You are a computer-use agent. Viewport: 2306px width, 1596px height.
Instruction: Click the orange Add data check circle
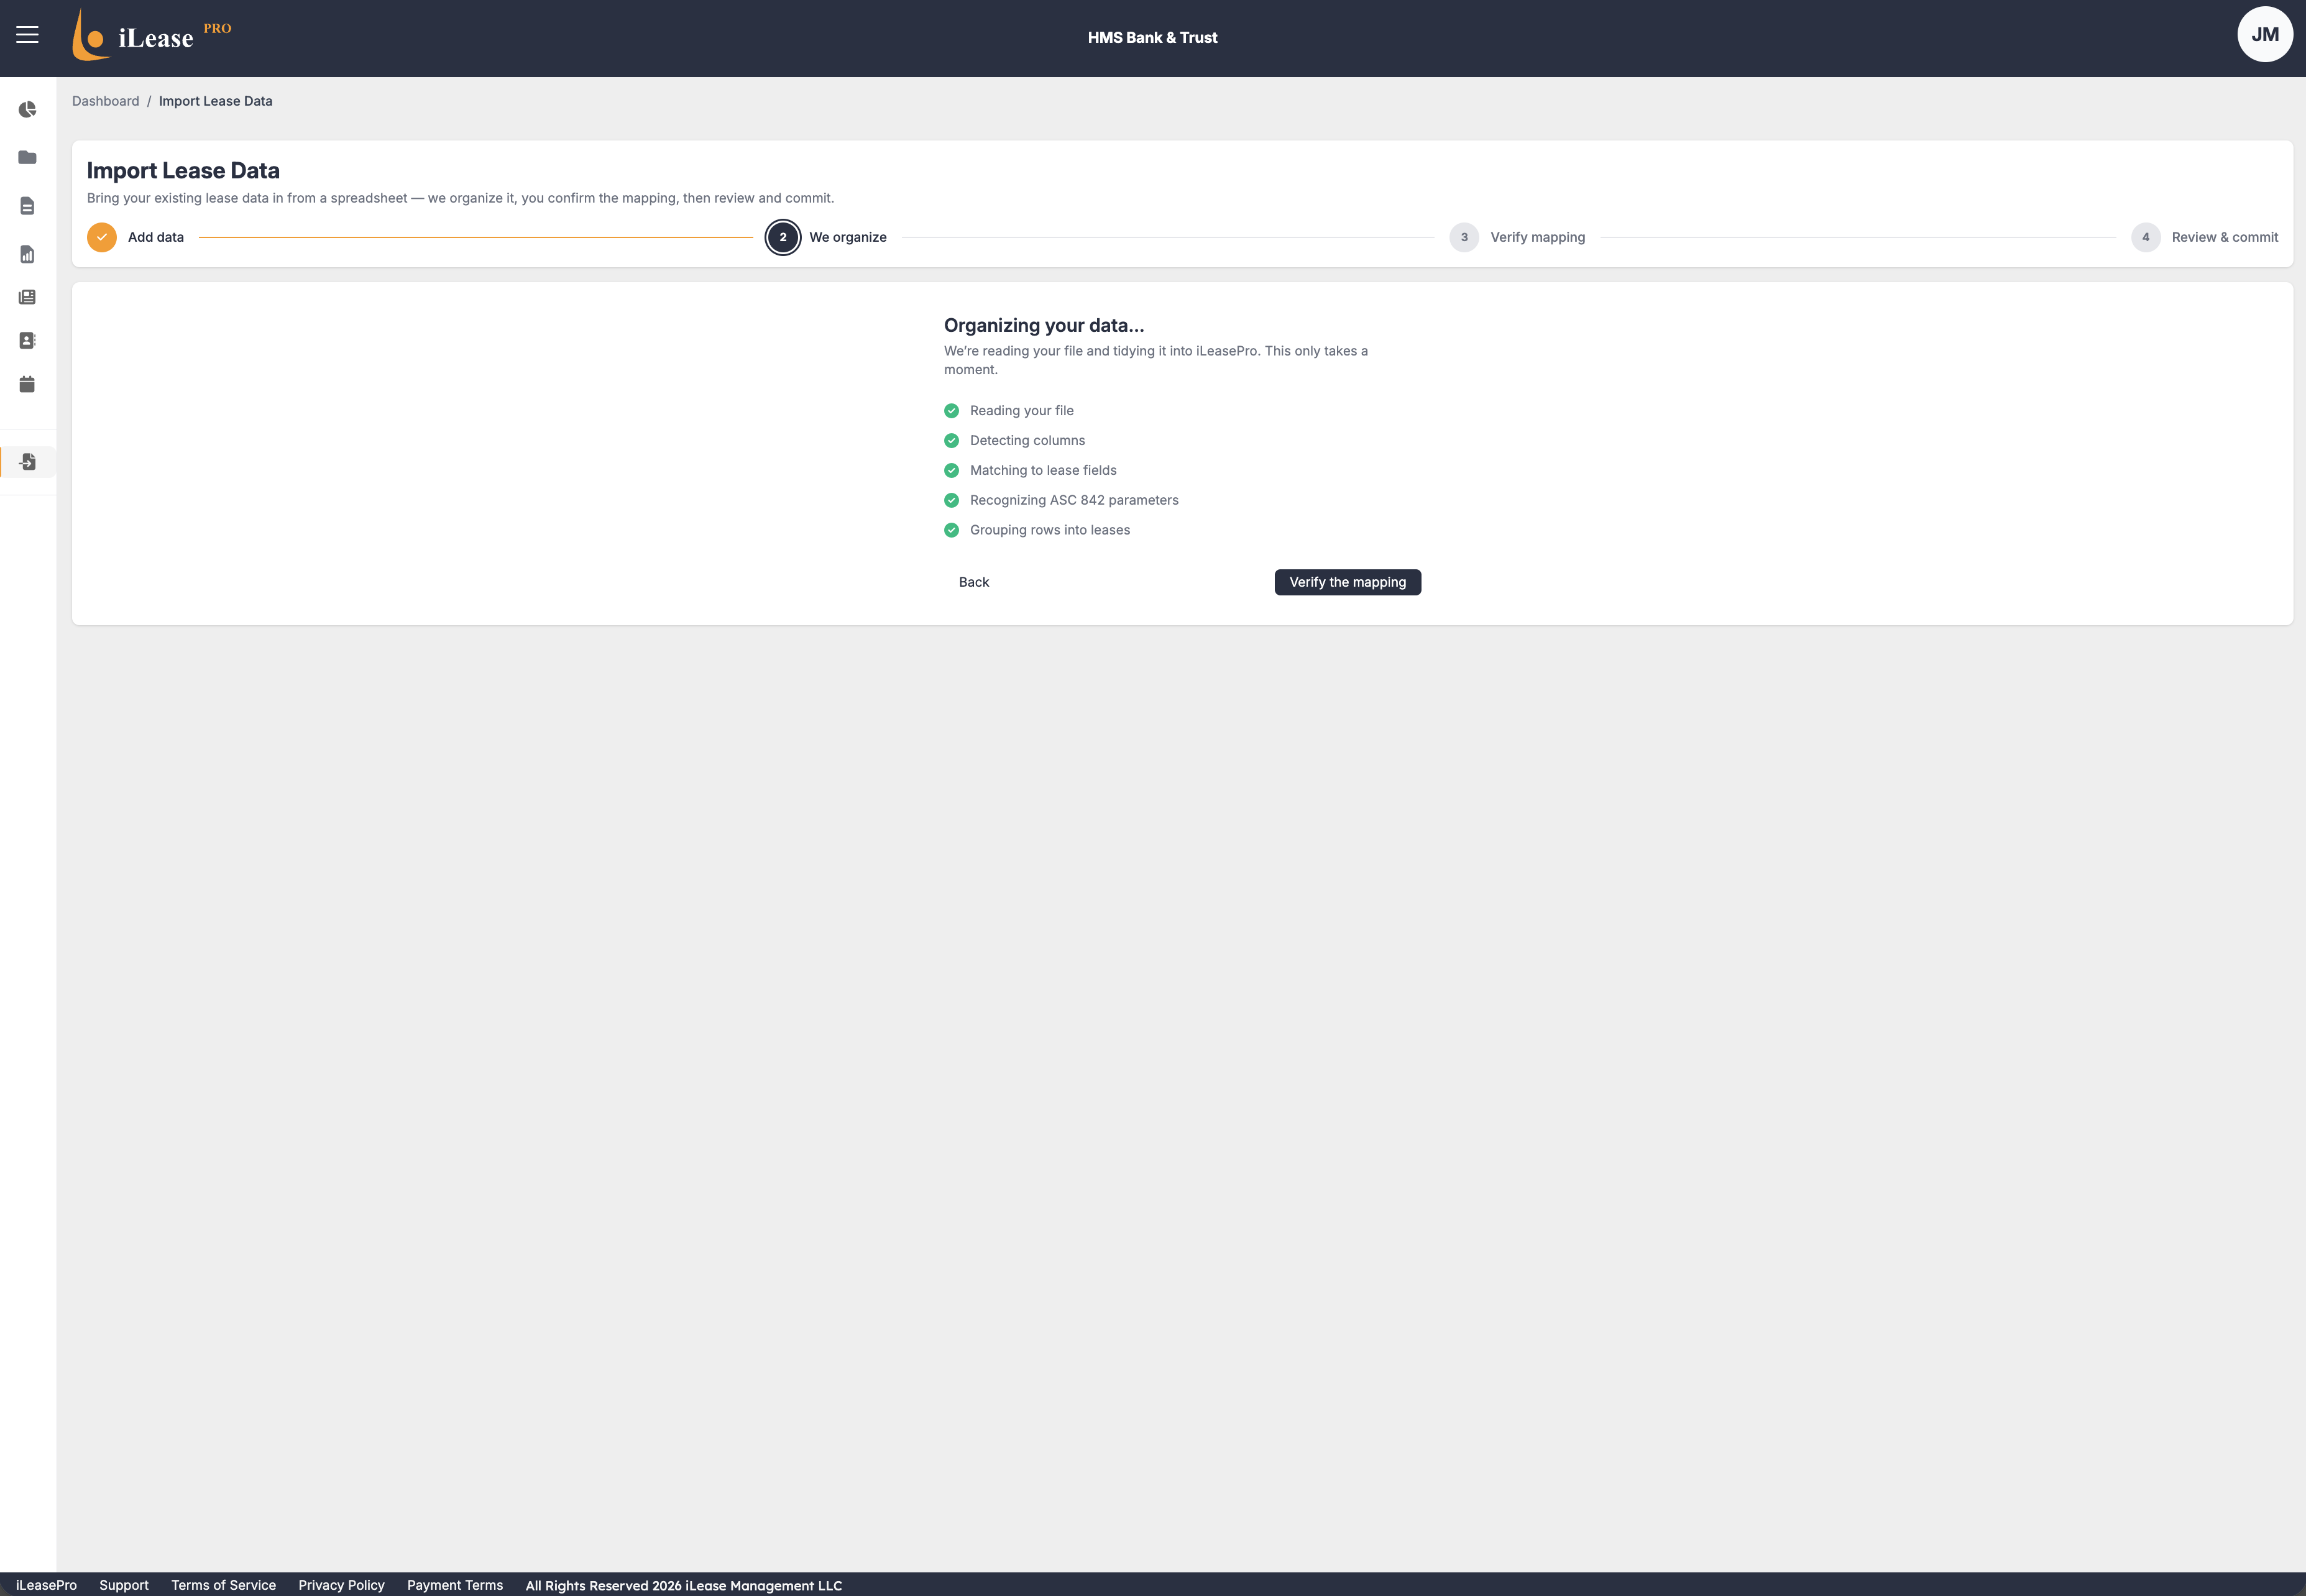click(x=102, y=237)
